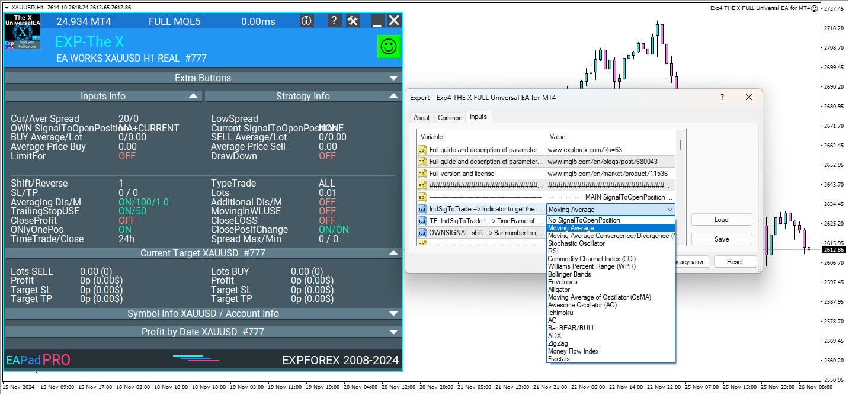849x395 pixels.
Task: Open the question mark help icon in EA panel
Action: pyautogui.click(x=334, y=21)
